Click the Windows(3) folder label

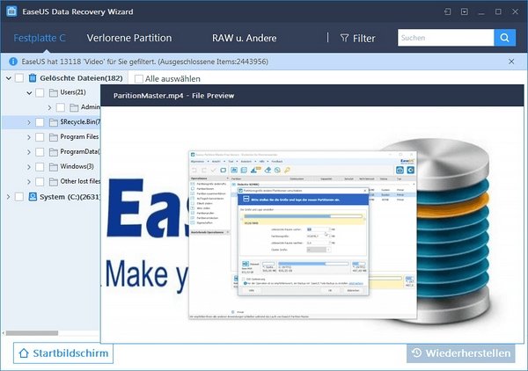tap(77, 166)
